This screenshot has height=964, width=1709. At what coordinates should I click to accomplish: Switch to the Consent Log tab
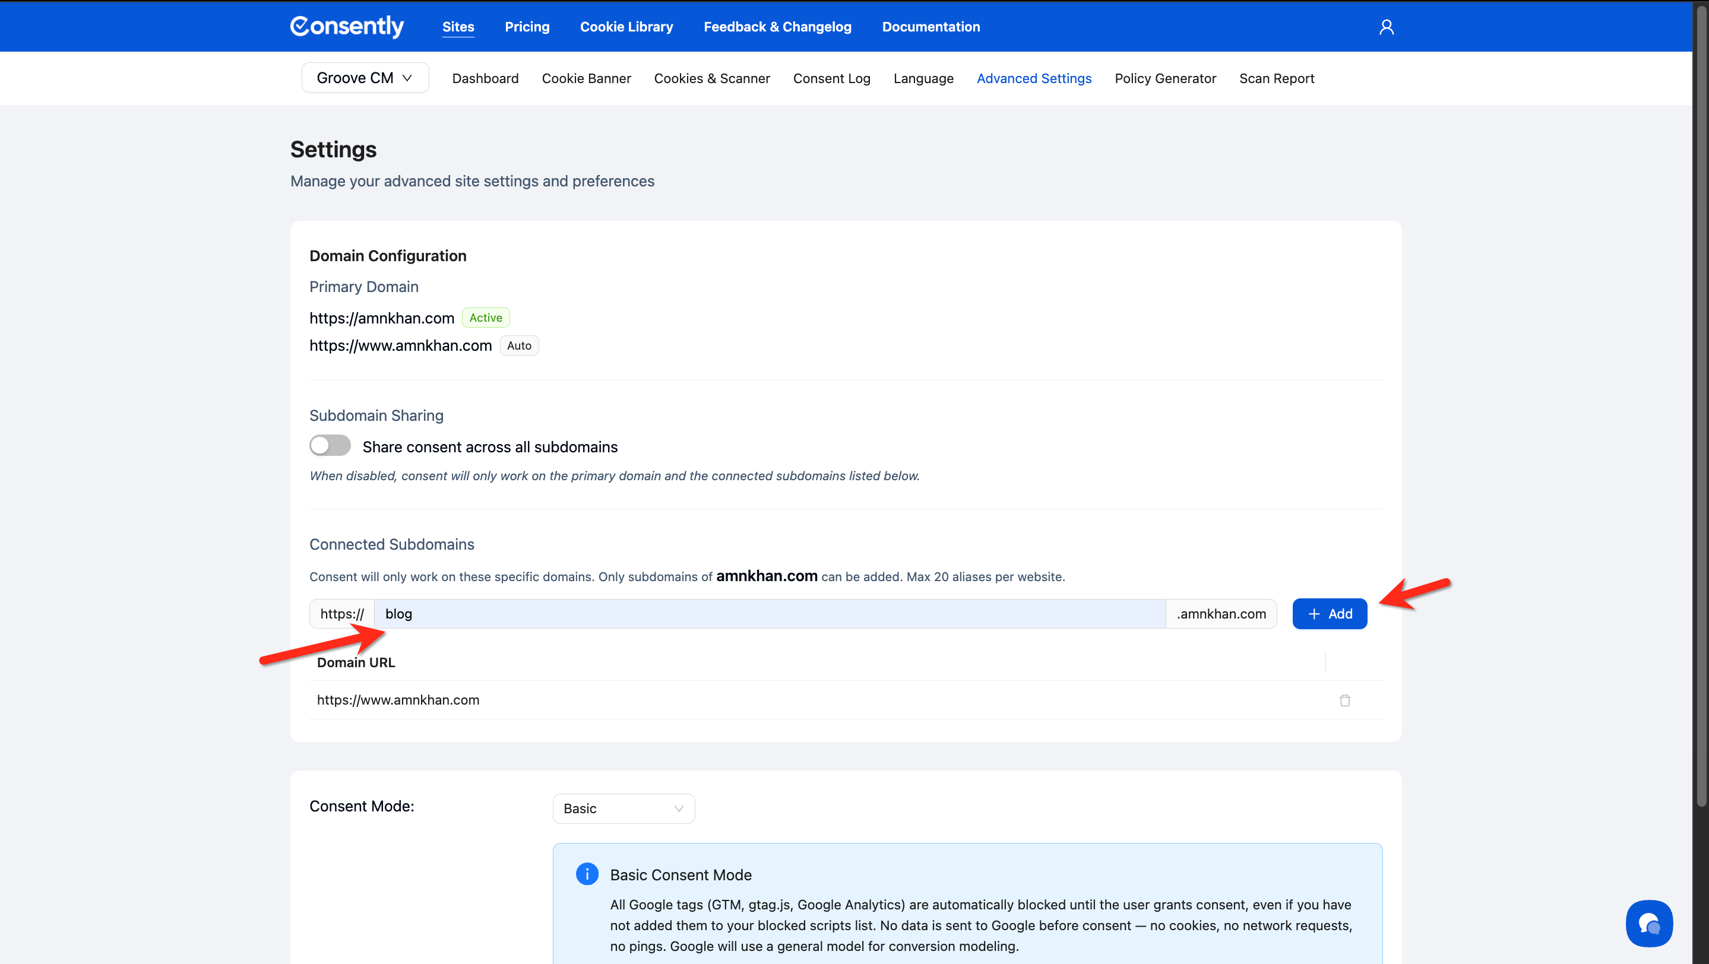(x=831, y=78)
